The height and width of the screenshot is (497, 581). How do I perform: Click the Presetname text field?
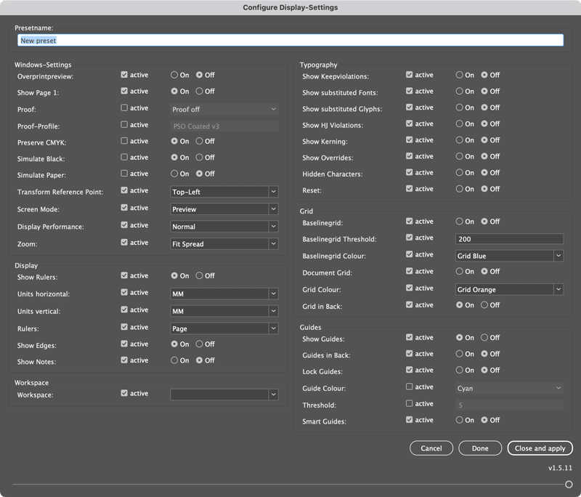click(x=290, y=41)
